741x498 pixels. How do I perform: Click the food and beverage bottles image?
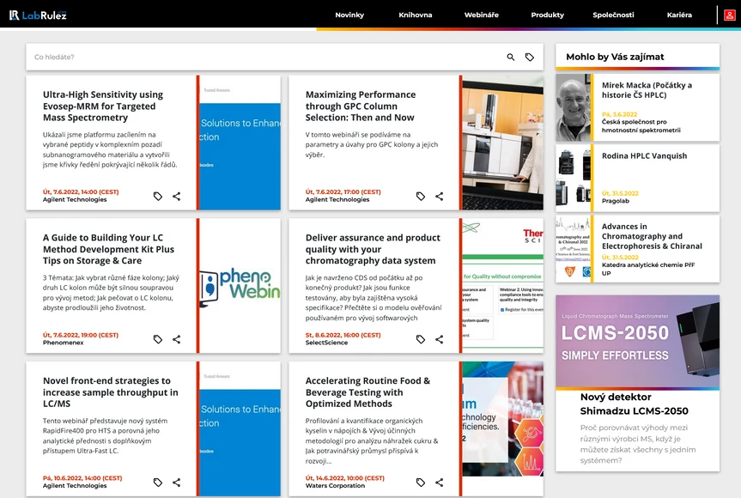coord(503,419)
